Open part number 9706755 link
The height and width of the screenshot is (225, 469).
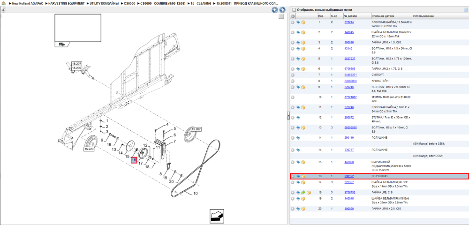[350, 193]
